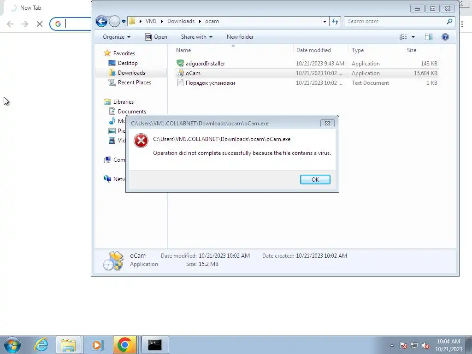
Task: Expand the address bar history dropdown
Action: 324,21
